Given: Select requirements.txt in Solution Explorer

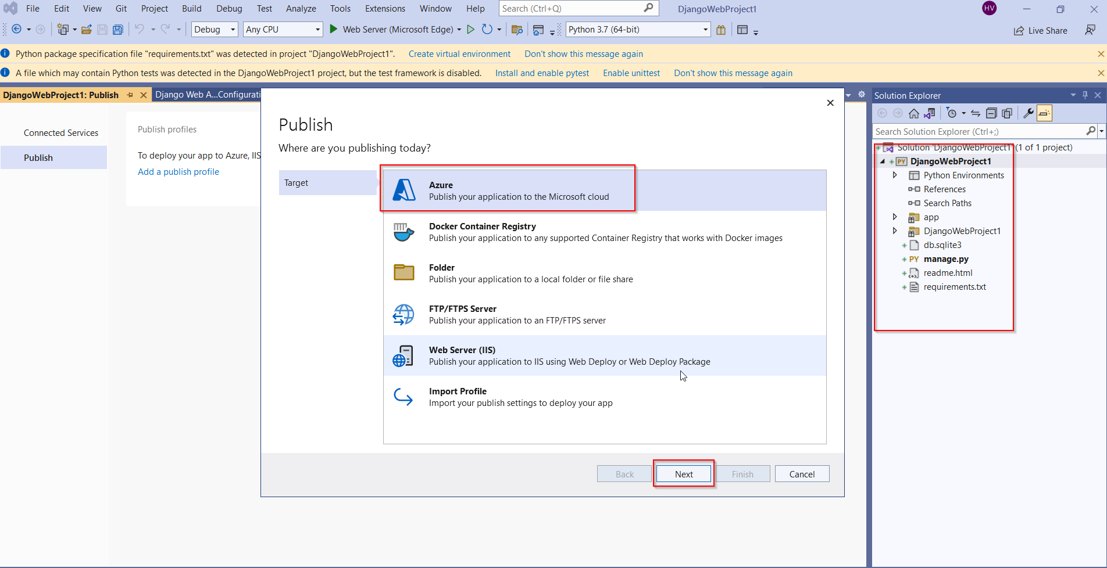Looking at the screenshot, I should [x=955, y=287].
